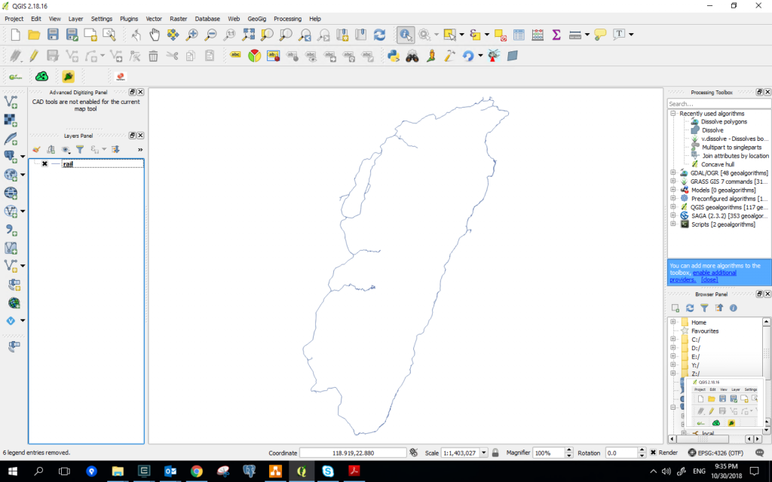Open the Layer menu

pos(75,19)
